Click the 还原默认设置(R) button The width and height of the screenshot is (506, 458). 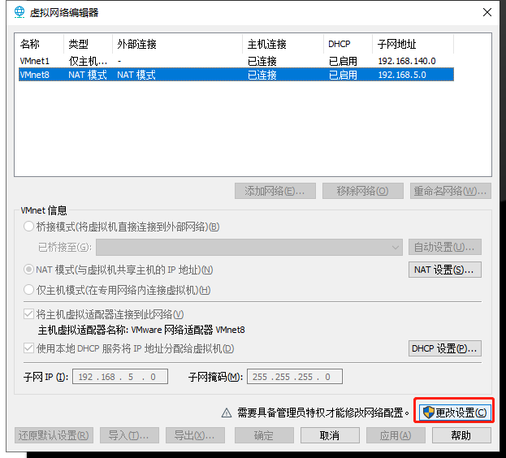pyautogui.click(x=54, y=435)
